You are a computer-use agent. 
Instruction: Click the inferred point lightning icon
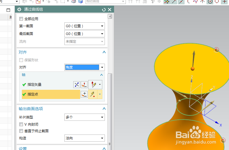coord(93,94)
